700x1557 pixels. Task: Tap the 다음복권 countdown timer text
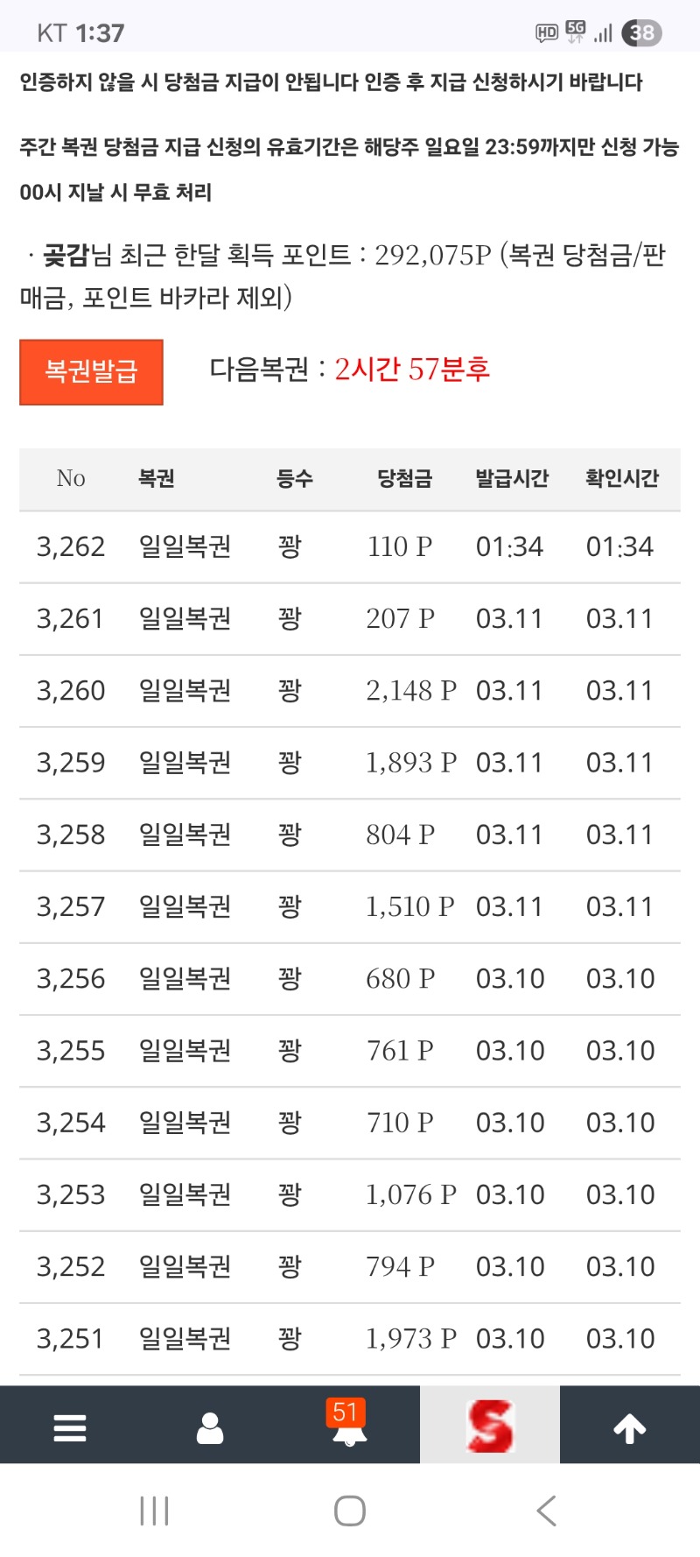(412, 369)
